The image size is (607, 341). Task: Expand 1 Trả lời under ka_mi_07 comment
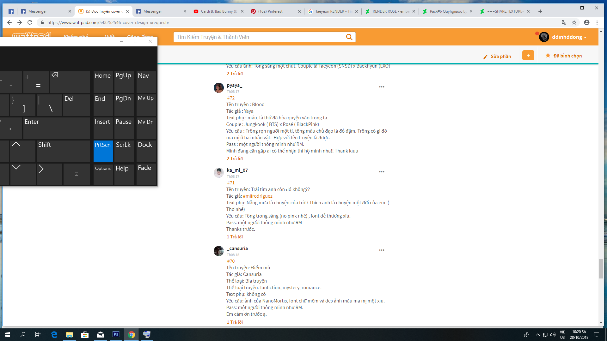click(235, 237)
